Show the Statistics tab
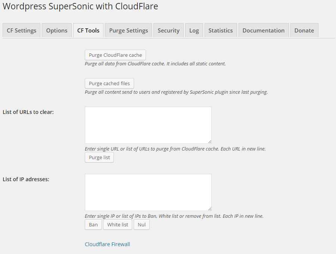The height and width of the screenshot is (254, 336). (x=220, y=31)
